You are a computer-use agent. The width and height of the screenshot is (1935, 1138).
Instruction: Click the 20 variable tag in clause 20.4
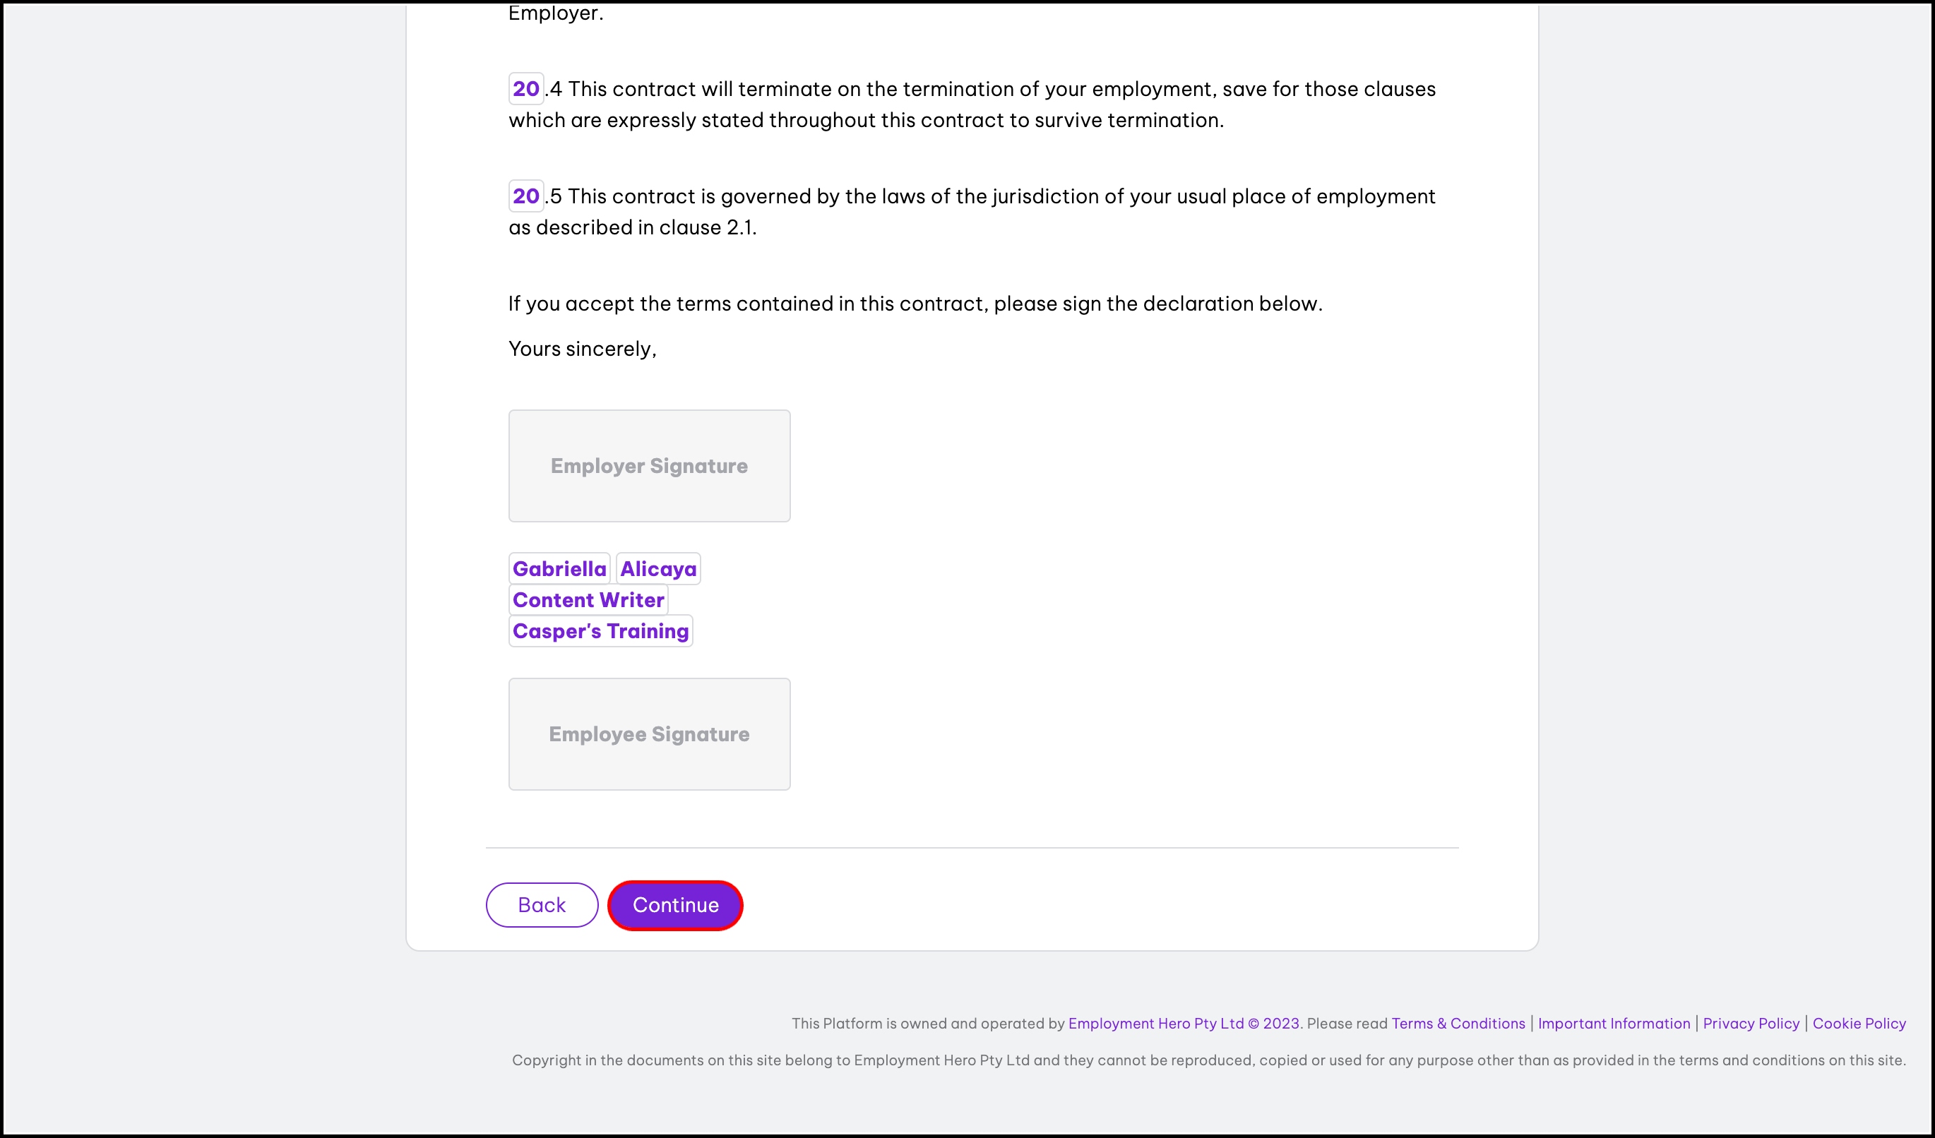[526, 89]
